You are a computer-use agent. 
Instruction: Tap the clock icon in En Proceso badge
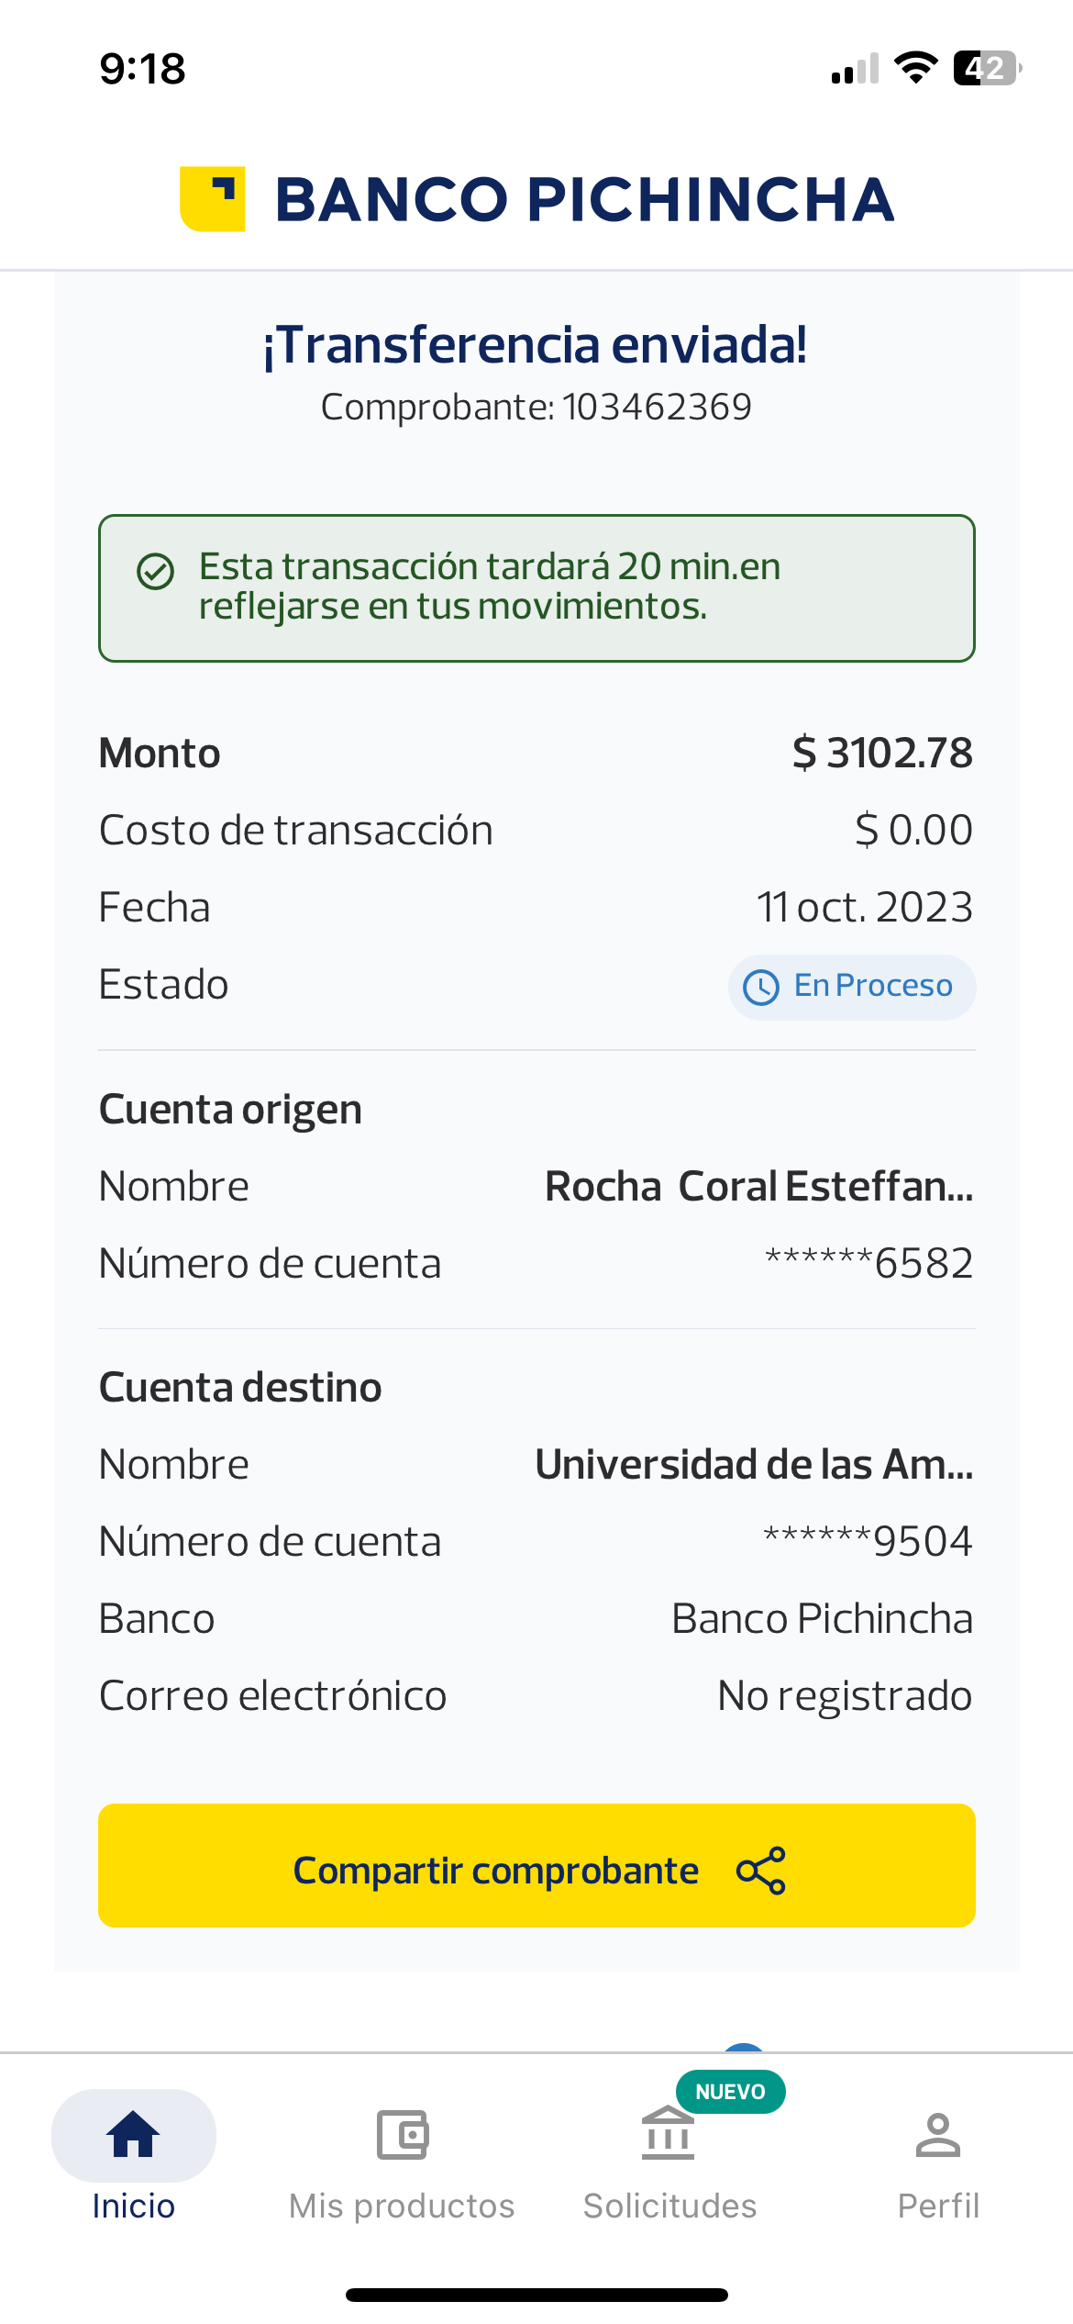pos(760,988)
